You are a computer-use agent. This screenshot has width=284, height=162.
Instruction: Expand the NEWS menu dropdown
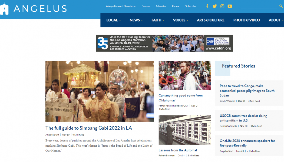(x=136, y=20)
